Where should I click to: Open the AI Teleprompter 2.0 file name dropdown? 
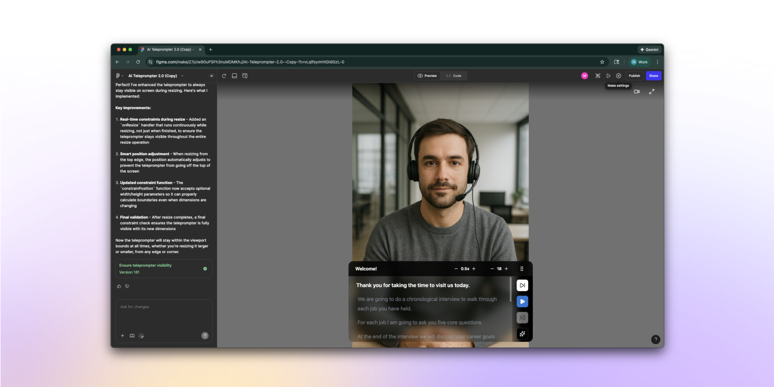pos(182,75)
